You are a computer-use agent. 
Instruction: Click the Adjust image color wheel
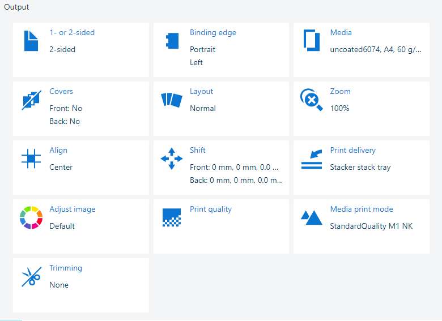click(x=31, y=217)
